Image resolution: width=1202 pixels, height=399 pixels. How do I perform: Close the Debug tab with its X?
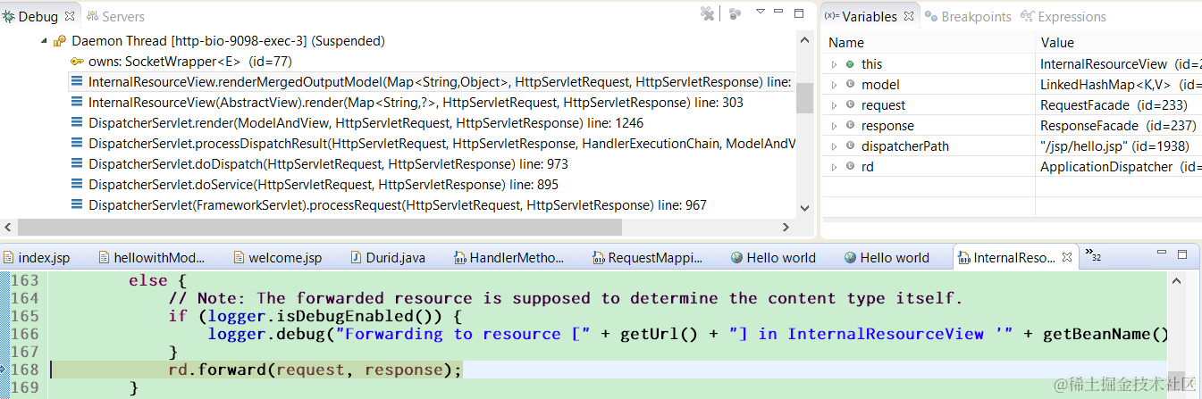coord(70,16)
